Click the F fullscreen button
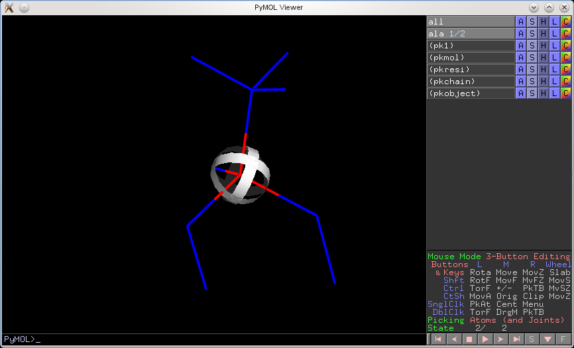 pyautogui.click(x=563, y=339)
